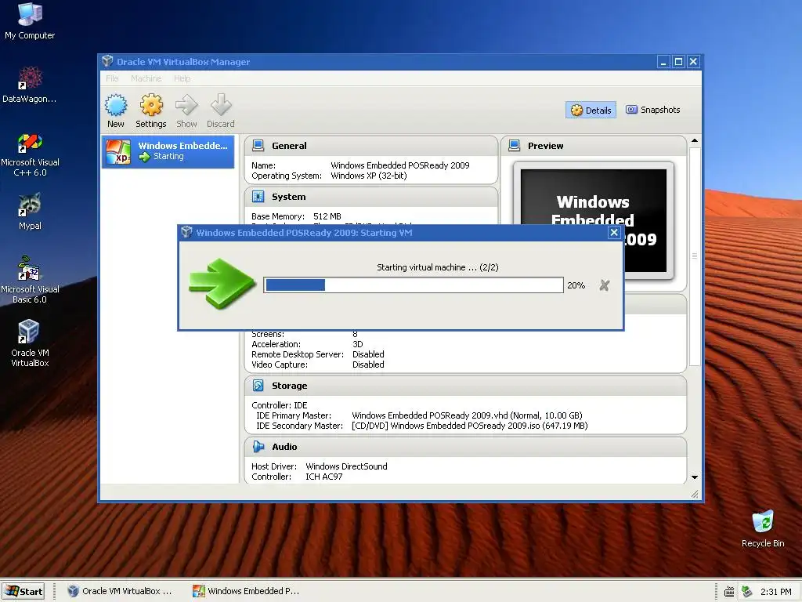Click the 2:31 PM taskbar clock
802x602 pixels.
[x=776, y=592]
